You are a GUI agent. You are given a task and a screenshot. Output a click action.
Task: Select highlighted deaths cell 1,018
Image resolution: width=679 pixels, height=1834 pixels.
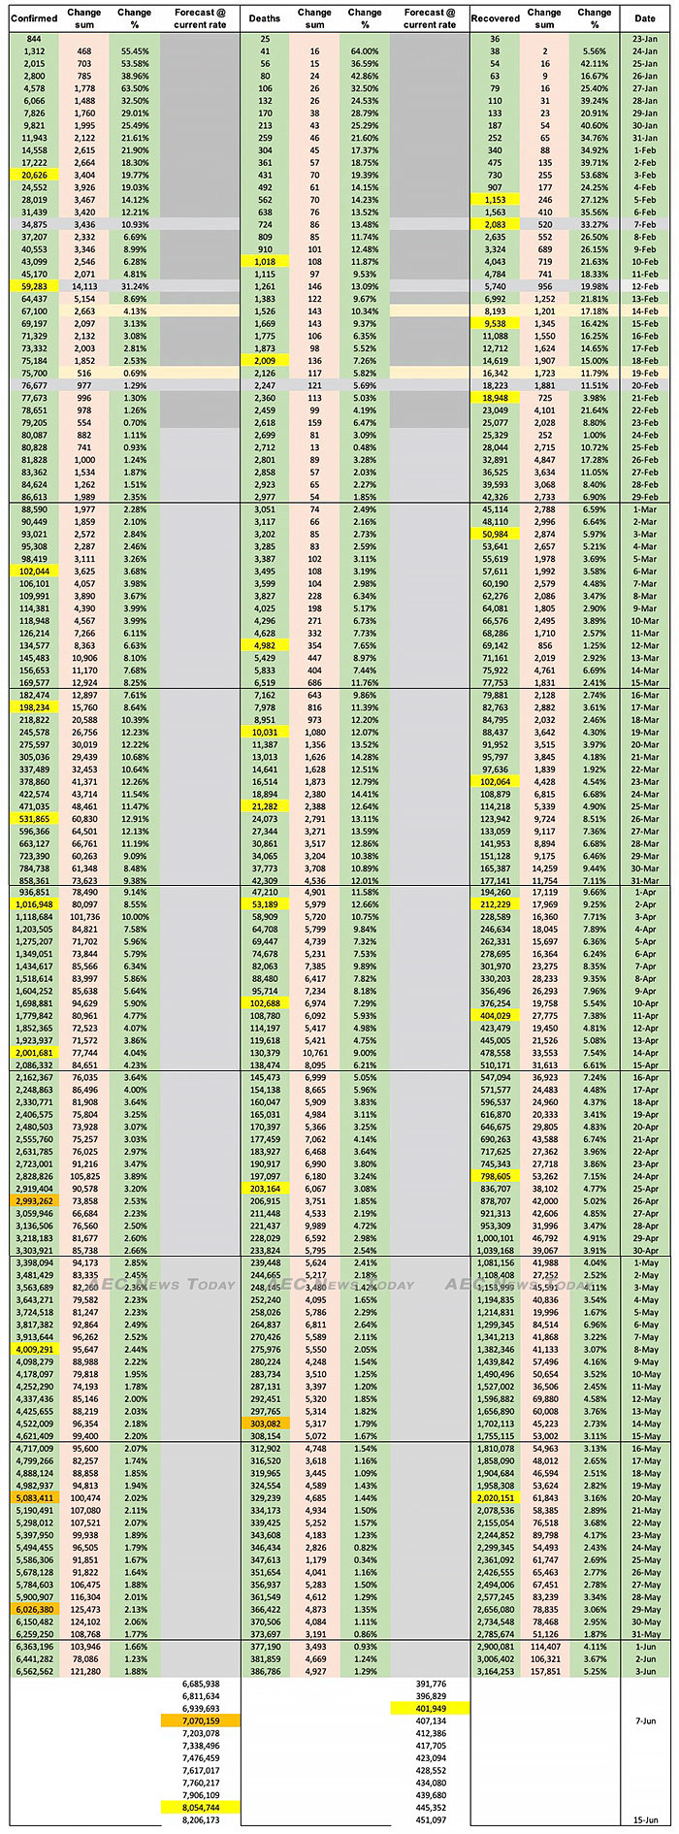pos(265,262)
